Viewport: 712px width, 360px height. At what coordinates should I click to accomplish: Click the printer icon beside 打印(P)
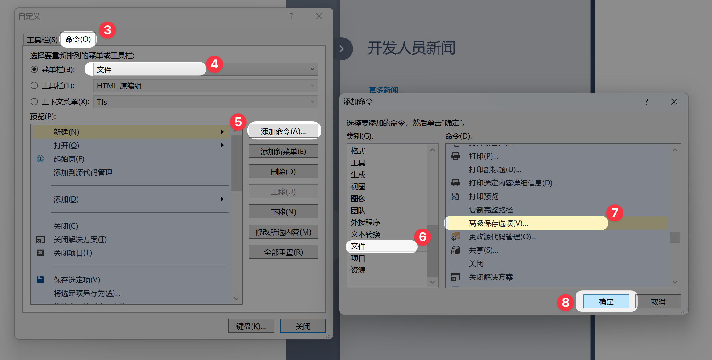click(x=456, y=156)
